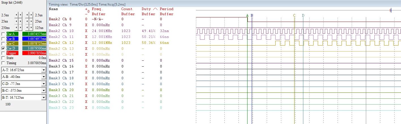This screenshot has height=124, width=401.
Task: Open the B-T: 16.7125us dropdown
Action: click(x=44, y=97)
